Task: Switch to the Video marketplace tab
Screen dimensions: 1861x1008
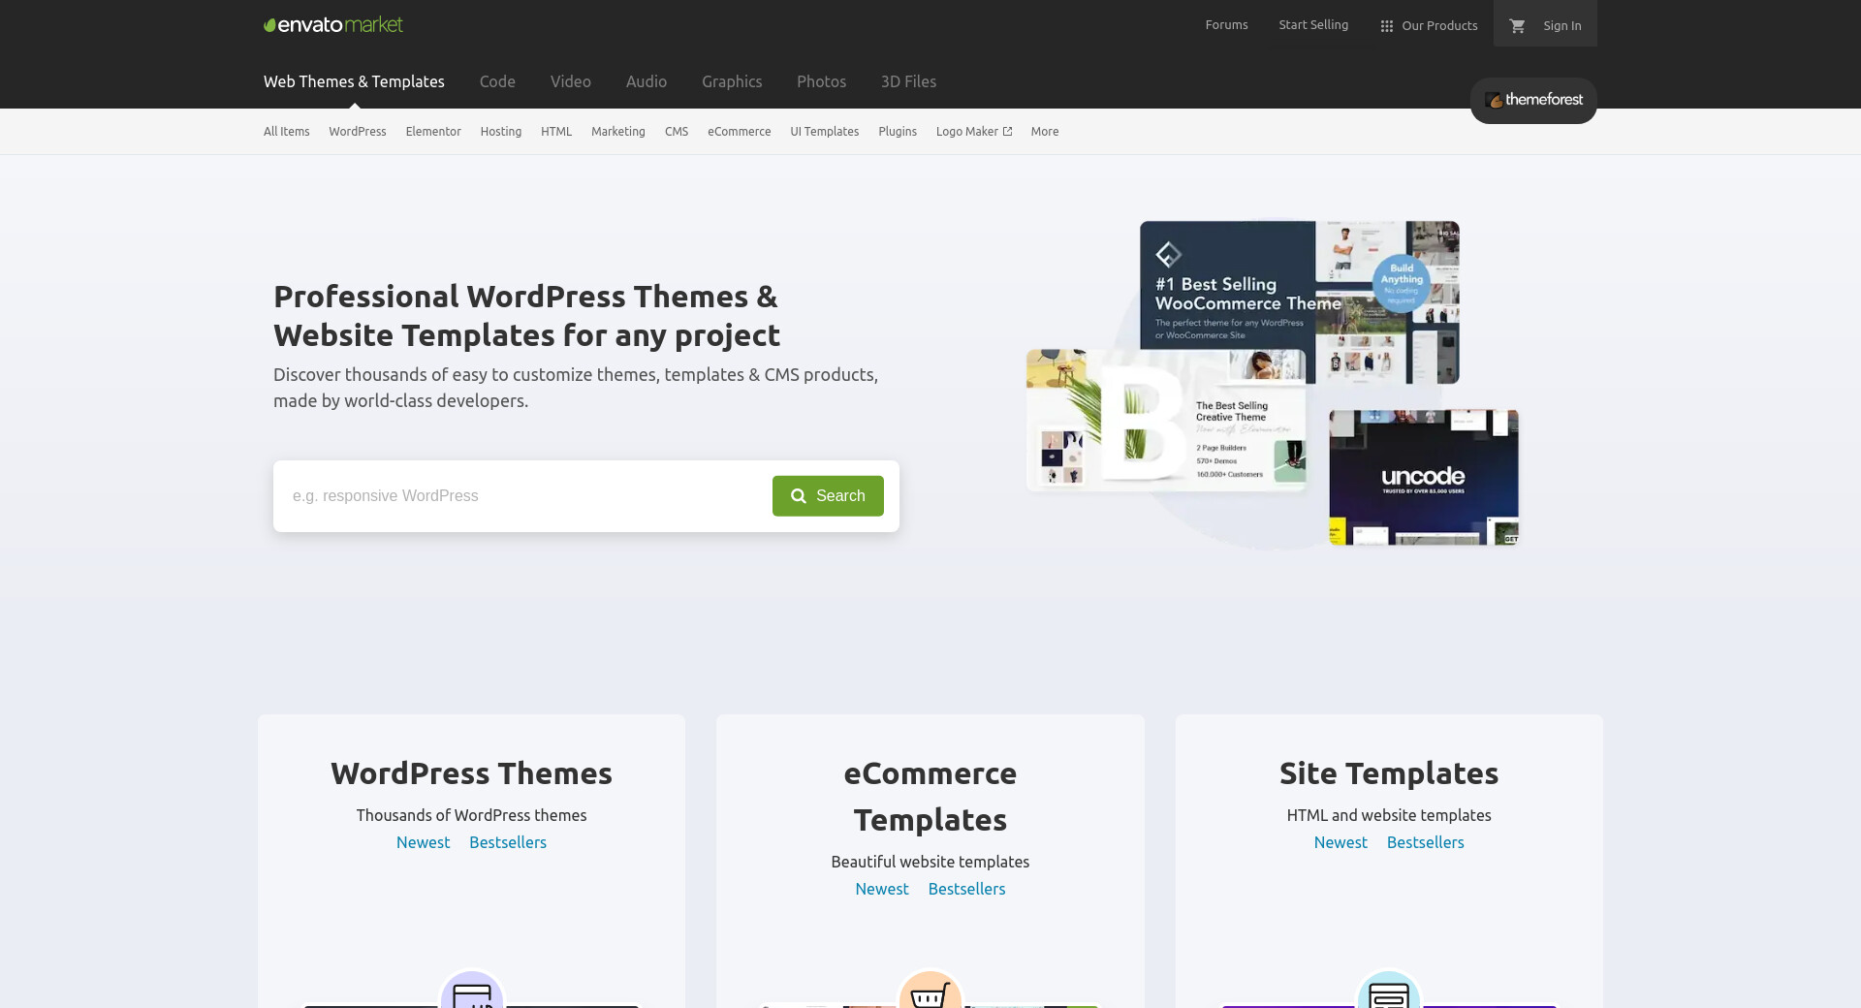Action: [x=571, y=81]
